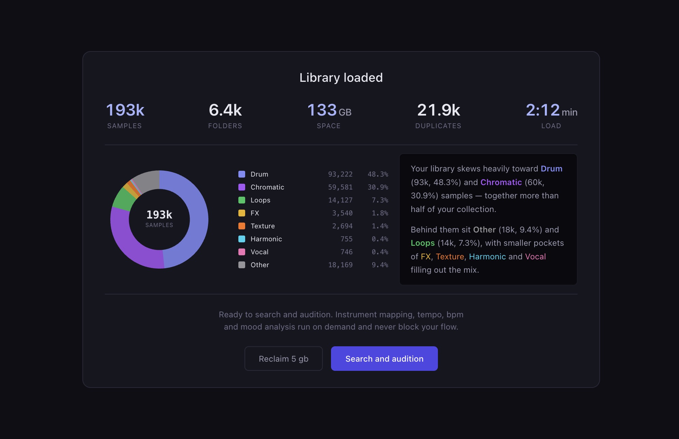Click the FX legend label
Image resolution: width=679 pixels, height=439 pixels.
pos(255,213)
